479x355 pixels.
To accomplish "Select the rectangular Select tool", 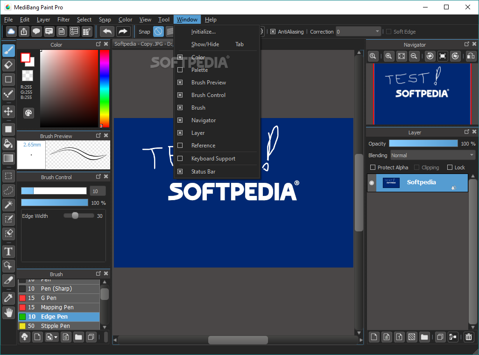I will tap(8, 176).
